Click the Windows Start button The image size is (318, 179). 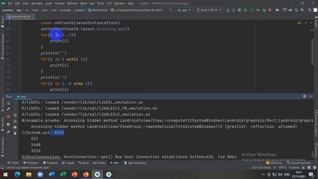click(5, 175)
